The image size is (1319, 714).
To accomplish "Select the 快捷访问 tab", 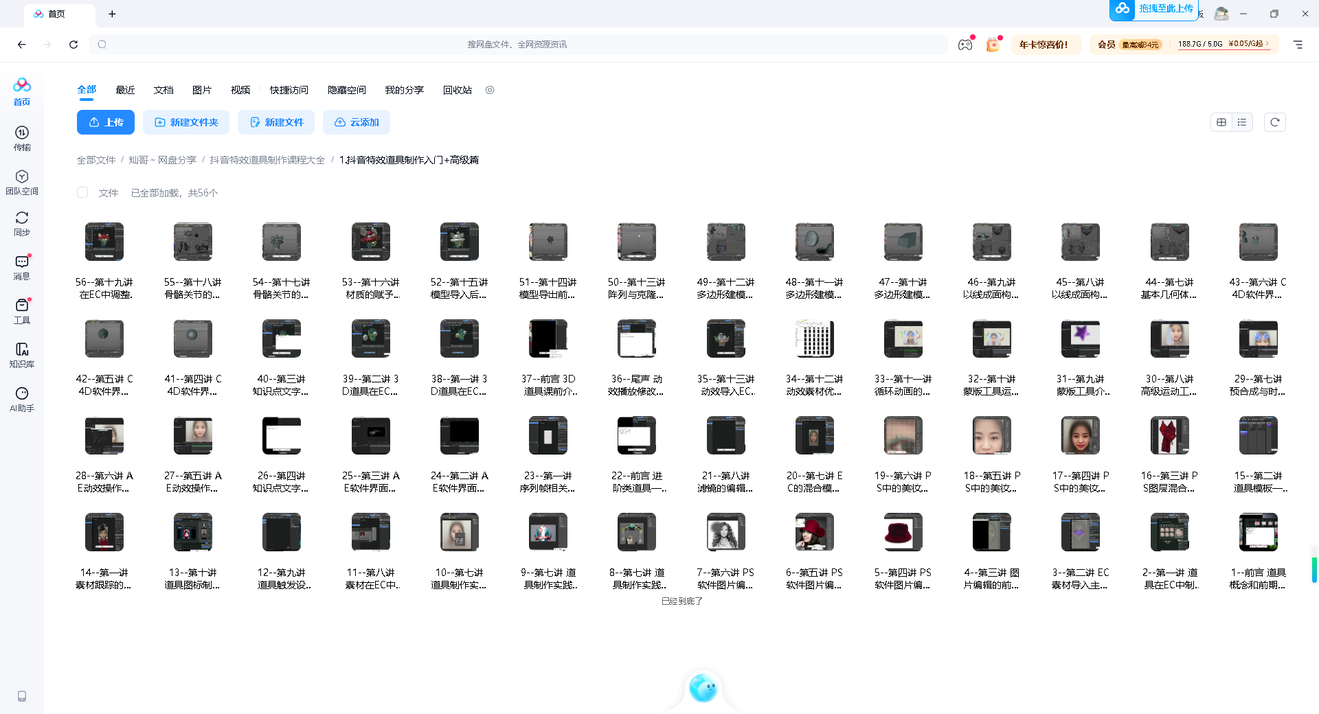I will pyautogui.click(x=289, y=90).
